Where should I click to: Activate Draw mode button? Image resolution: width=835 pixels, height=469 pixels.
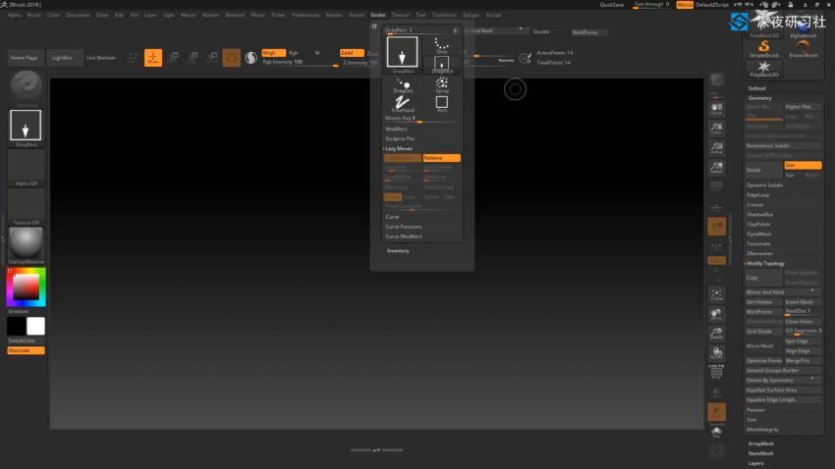point(153,58)
